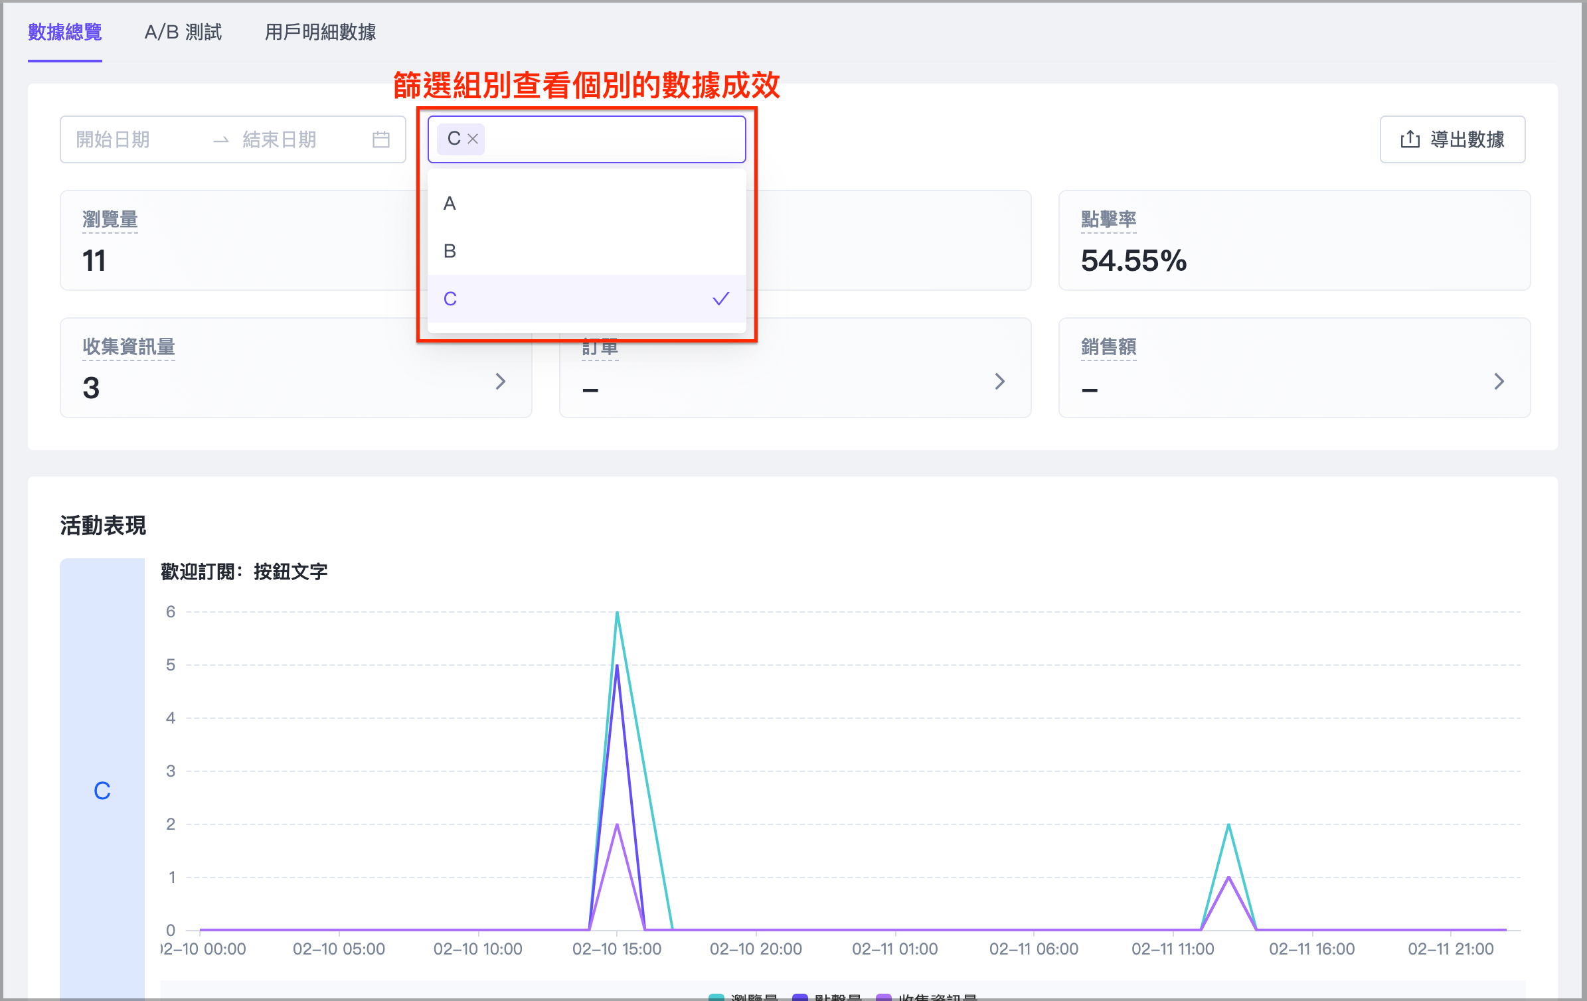Image resolution: width=1587 pixels, height=1001 pixels.
Task: Switch to the 用戶明細數據 tab
Action: tap(320, 32)
